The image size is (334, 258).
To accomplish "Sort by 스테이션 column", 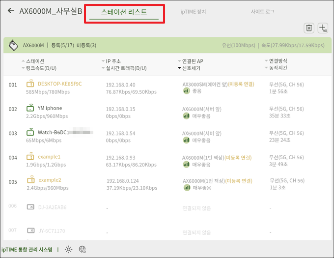I will tap(33, 61).
